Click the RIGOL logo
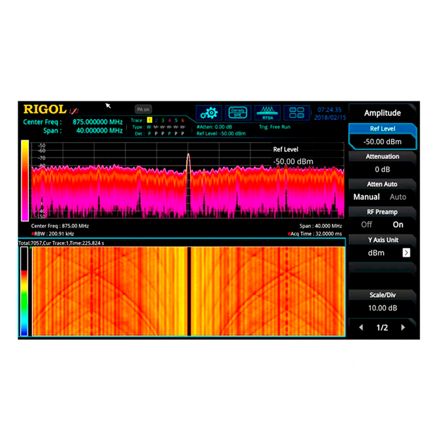The width and height of the screenshot is (440, 440). click(x=45, y=109)
